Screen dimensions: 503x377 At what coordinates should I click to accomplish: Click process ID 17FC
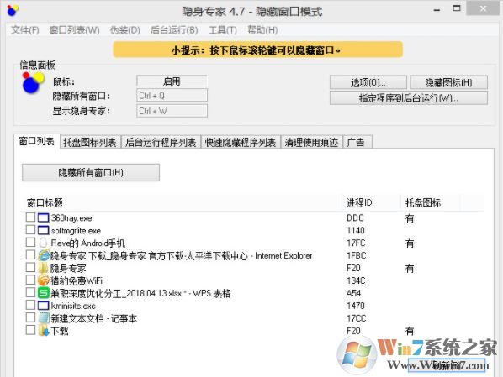tap(356, 243)
